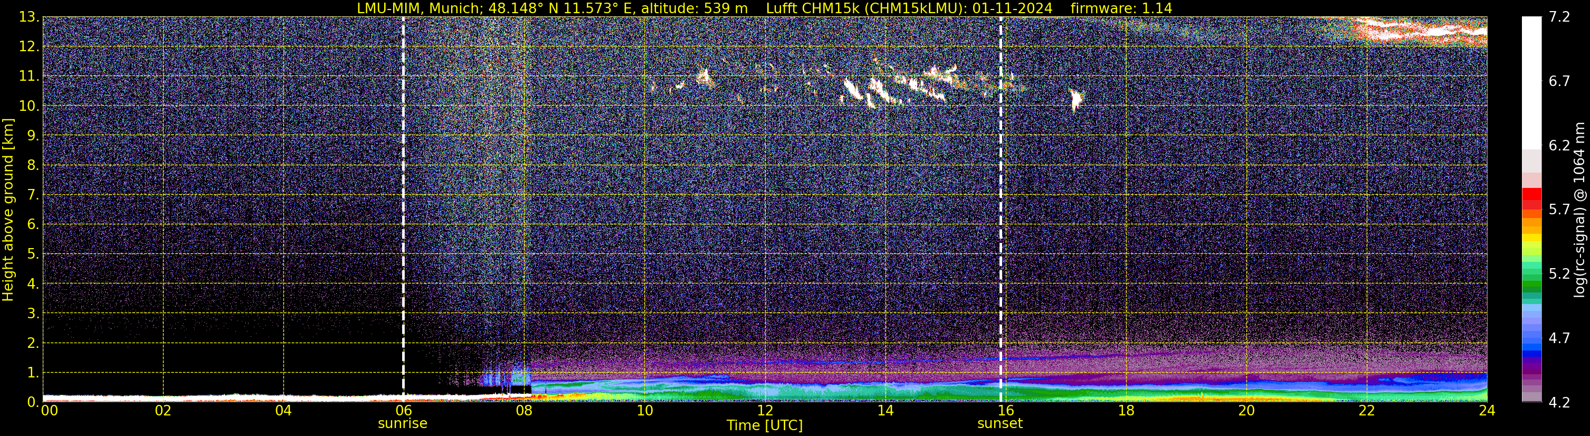Screen dimensions: 1590x436
Task: Click the '02' time axis tick label
Action: tap(163, 411)
